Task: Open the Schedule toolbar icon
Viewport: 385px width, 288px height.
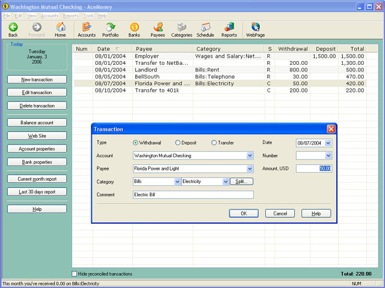Action: (x=205, y=27)
